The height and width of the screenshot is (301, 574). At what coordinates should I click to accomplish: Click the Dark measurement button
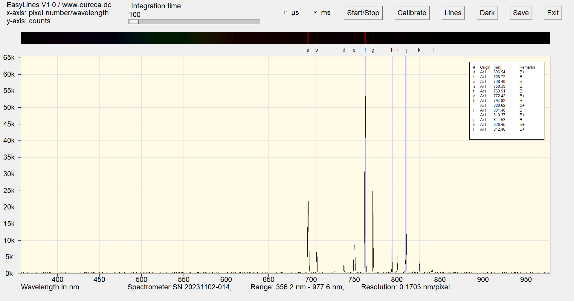pyautogui.click(x=487, y=13)
